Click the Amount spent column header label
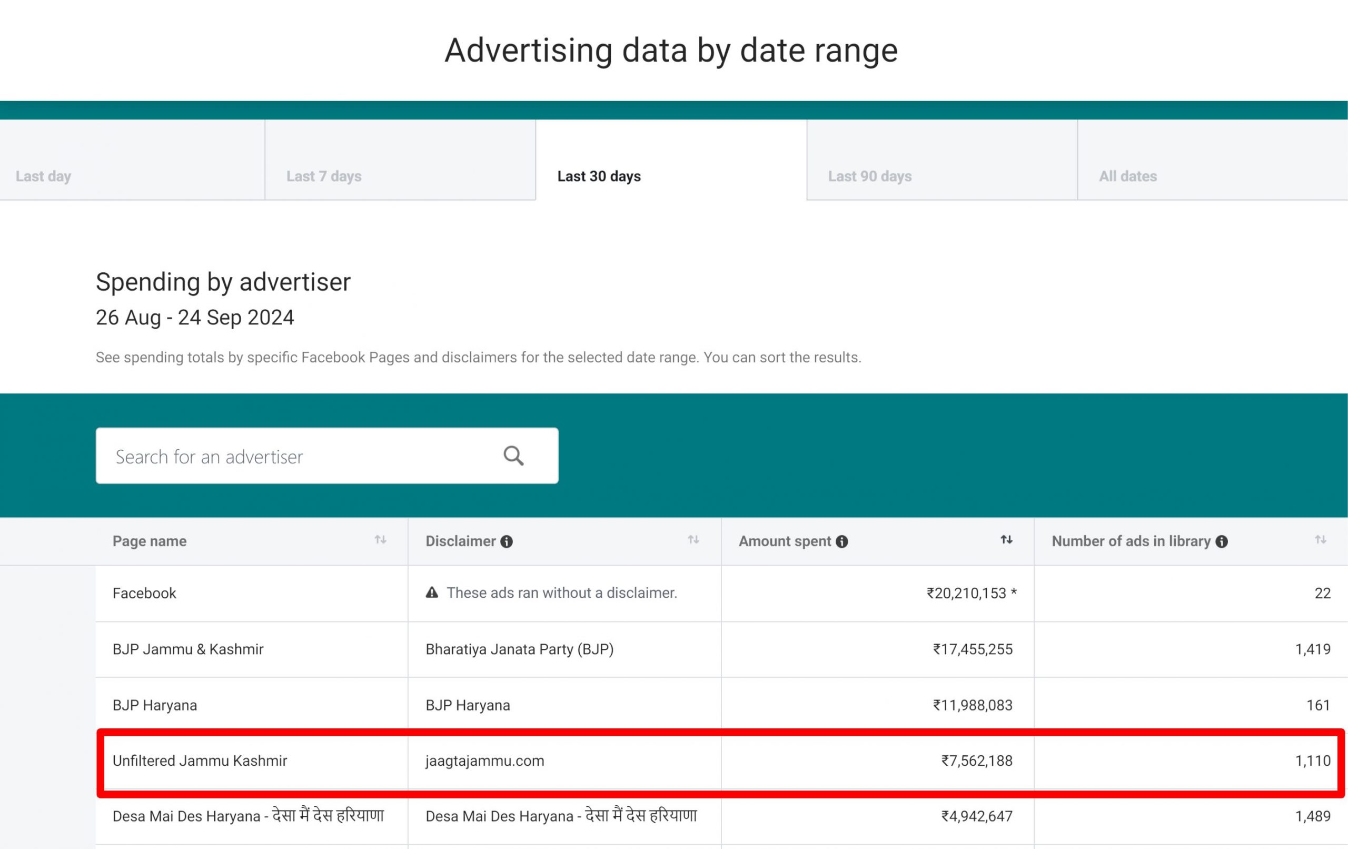The image size is (1348, 849). tap(785, 541)
